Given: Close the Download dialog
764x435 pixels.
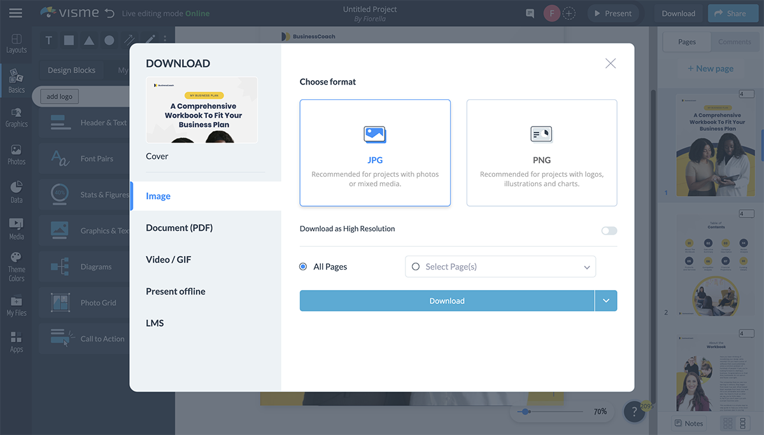Looking at the screenshot, I should (610, 63).
